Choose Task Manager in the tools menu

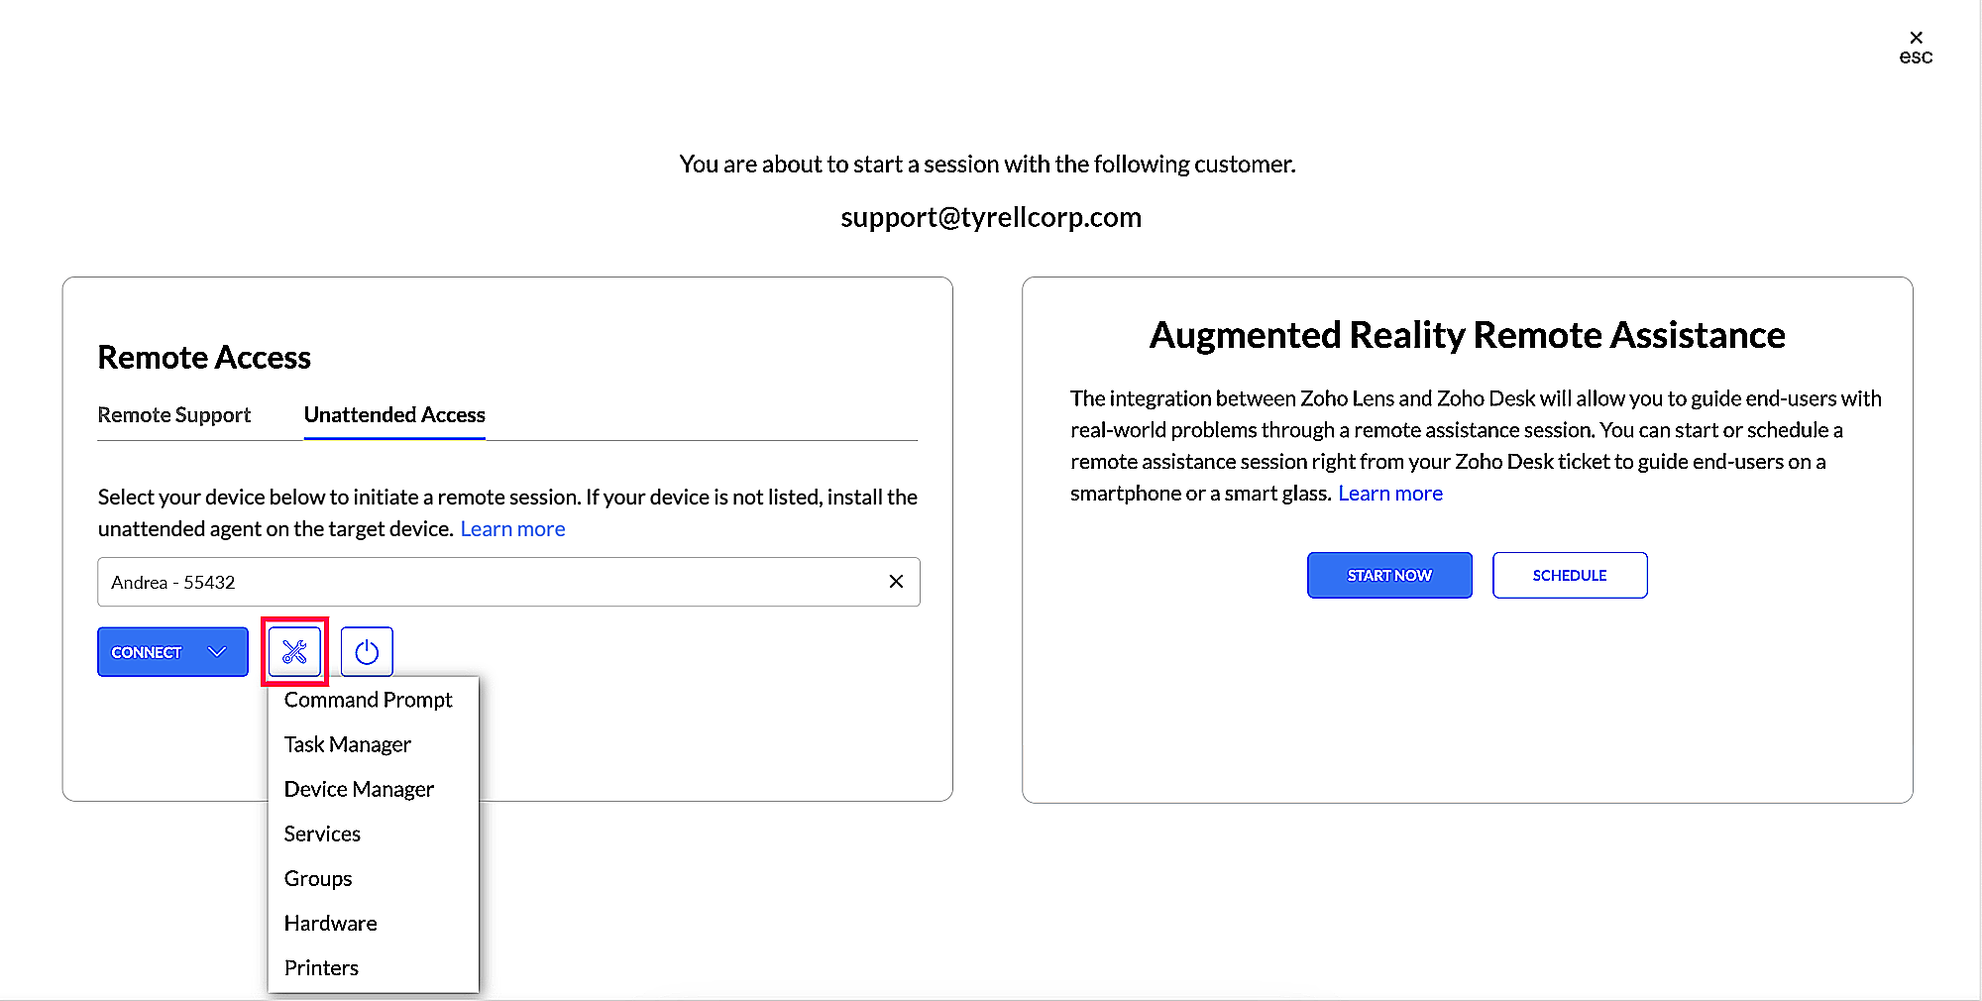tap(347, 744)
